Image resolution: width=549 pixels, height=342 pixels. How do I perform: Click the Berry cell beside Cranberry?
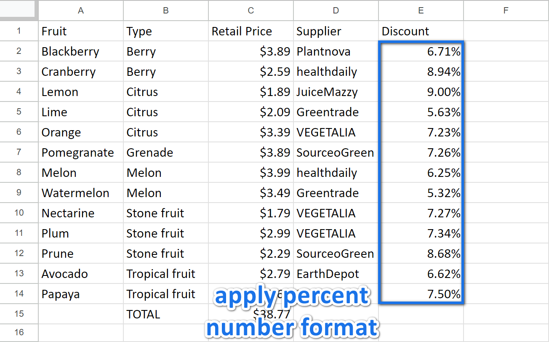click(166, 72)
